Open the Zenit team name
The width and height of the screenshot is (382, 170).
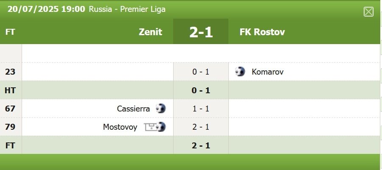[x=150, y=32]
